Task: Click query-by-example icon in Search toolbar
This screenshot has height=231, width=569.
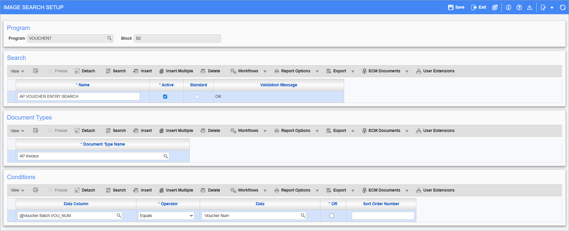Action: point(36,71)
